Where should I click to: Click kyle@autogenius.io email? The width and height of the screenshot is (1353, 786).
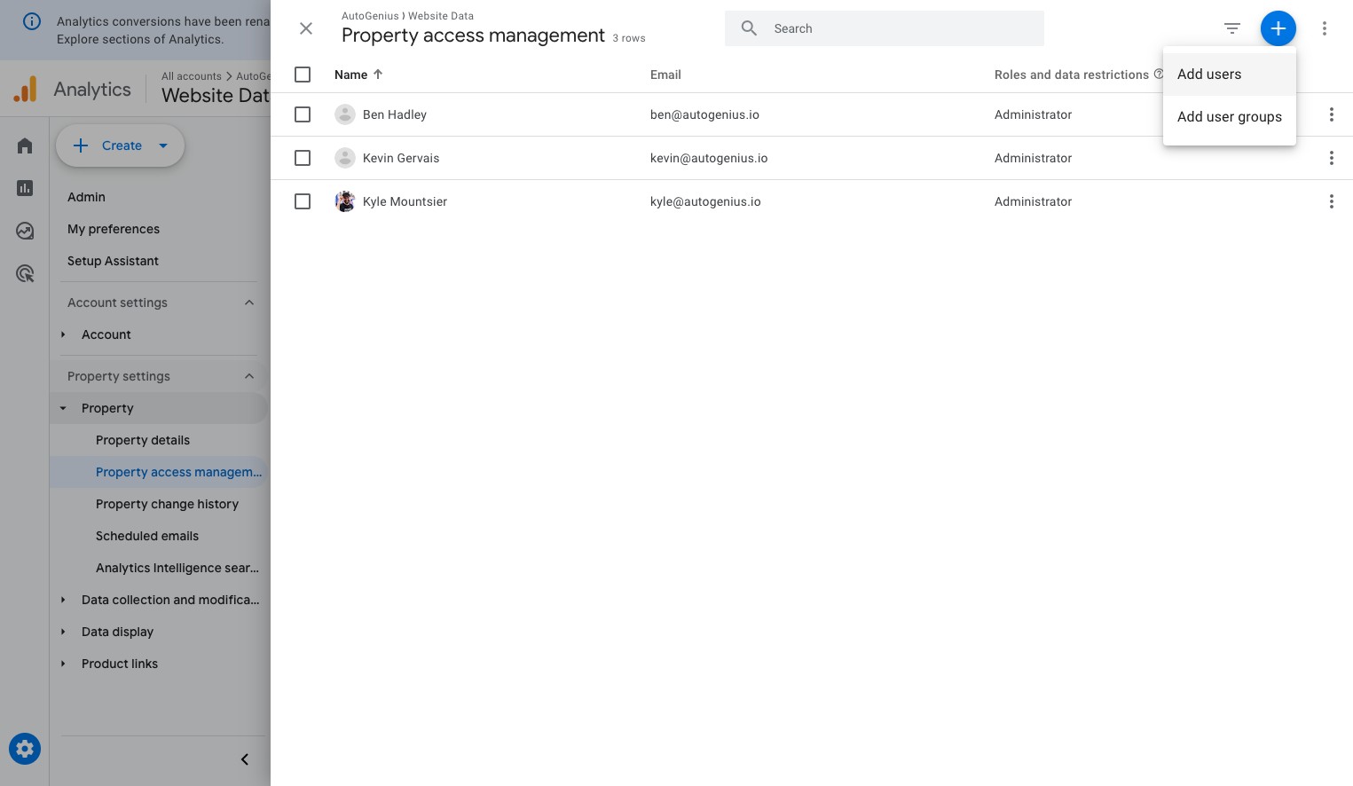705,201
